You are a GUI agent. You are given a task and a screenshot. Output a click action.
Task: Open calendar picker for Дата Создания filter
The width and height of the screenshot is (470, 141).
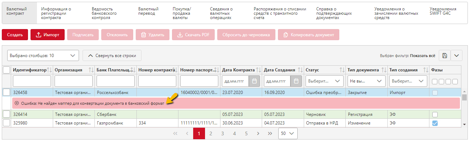(296, 81)
